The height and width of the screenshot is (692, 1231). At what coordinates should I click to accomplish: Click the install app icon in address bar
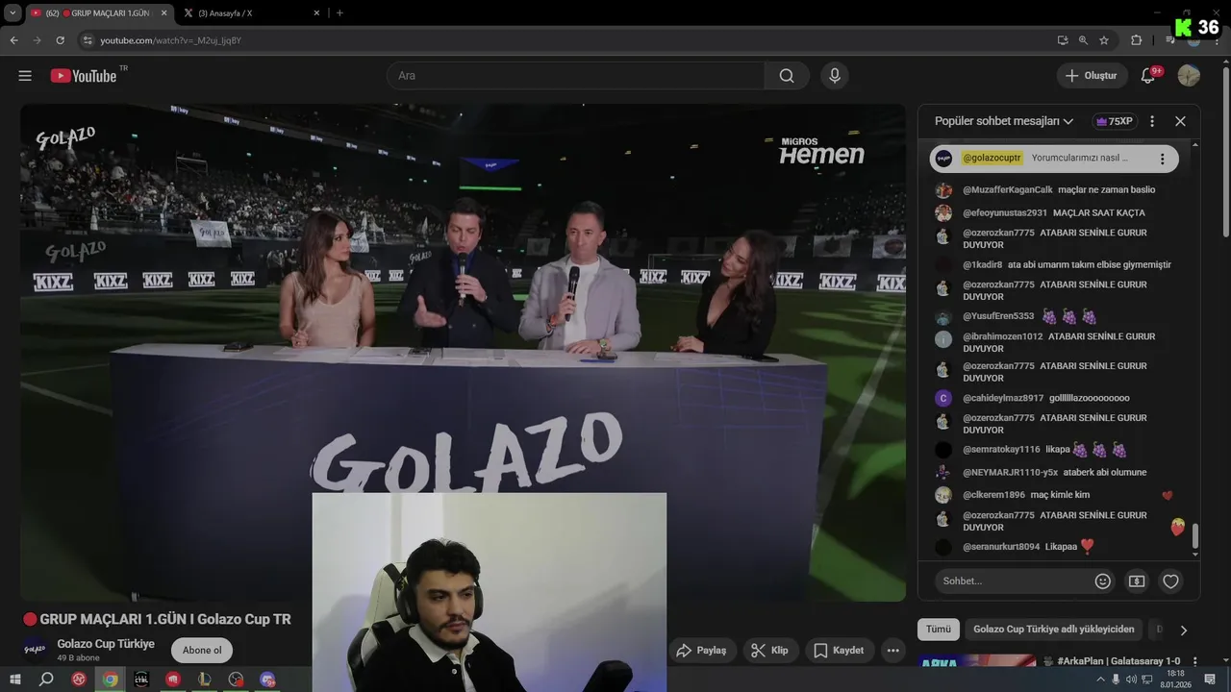[x=1062, y=40]
